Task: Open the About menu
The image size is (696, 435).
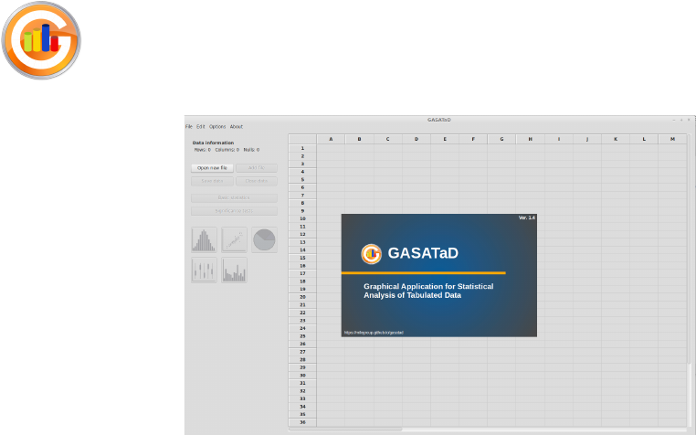Action: click(237, 127)
